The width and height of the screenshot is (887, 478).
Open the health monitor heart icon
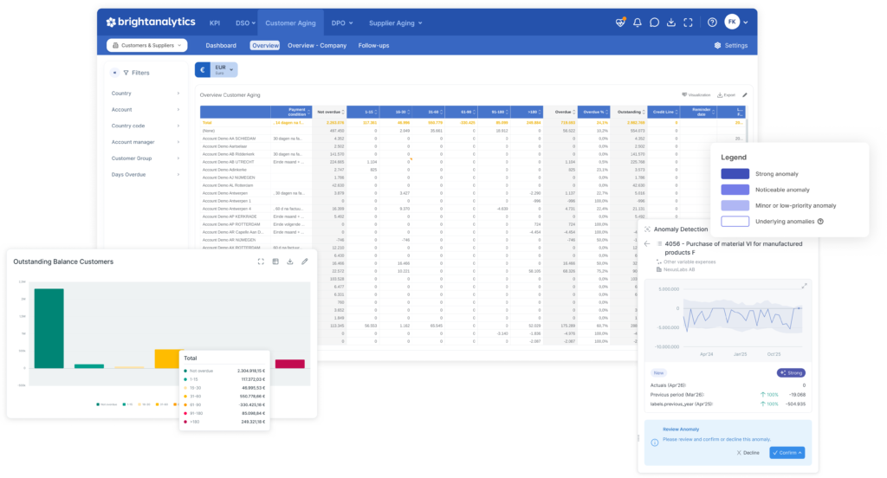click(x=620, y=23)
